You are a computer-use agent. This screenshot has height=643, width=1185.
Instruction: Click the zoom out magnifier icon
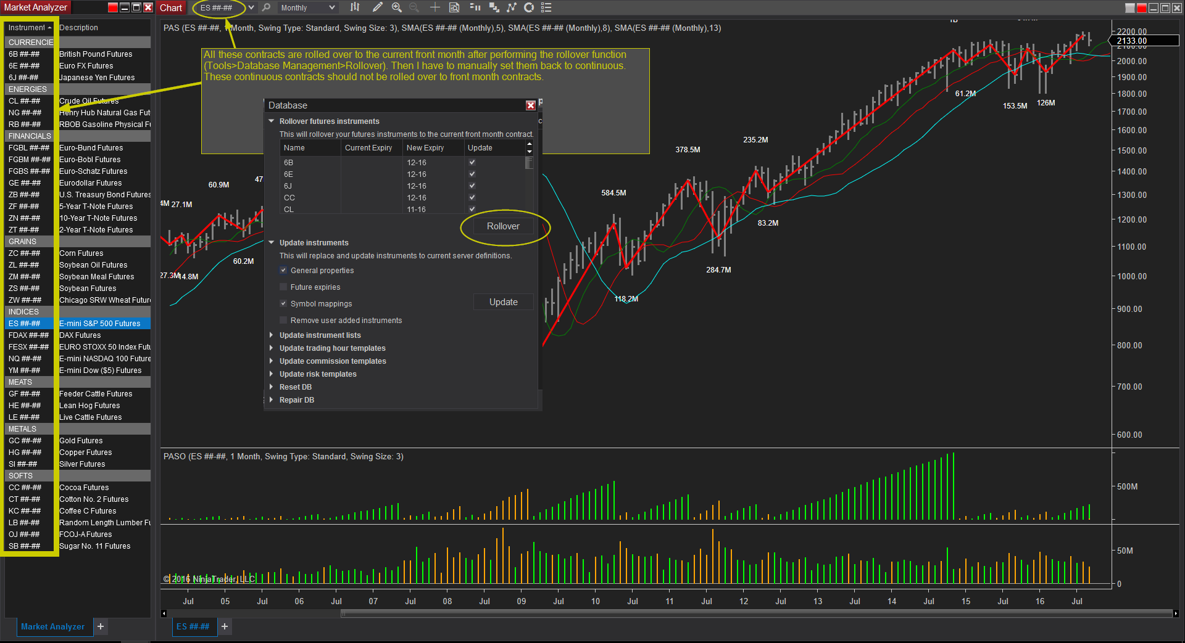pos(414,7)
